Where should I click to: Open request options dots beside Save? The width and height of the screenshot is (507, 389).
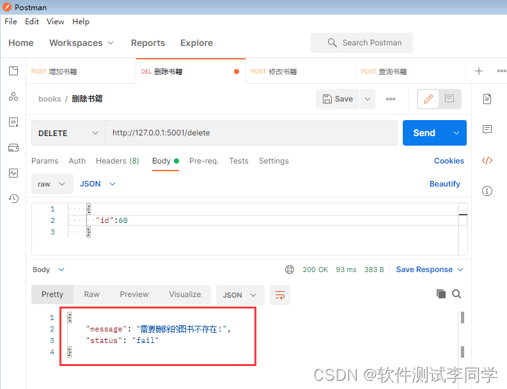[x=390, y=99]
